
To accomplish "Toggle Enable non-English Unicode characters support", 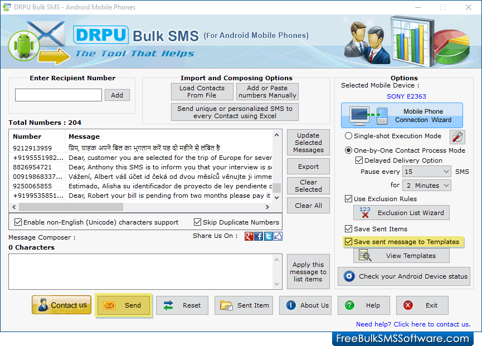I will pyautogui.click(x=18, y=222).
